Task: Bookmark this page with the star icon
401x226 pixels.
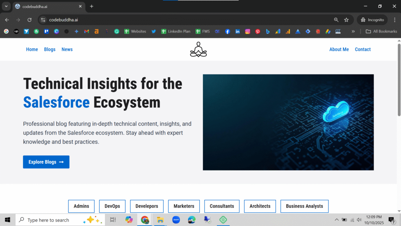Action: pos(346,20)
